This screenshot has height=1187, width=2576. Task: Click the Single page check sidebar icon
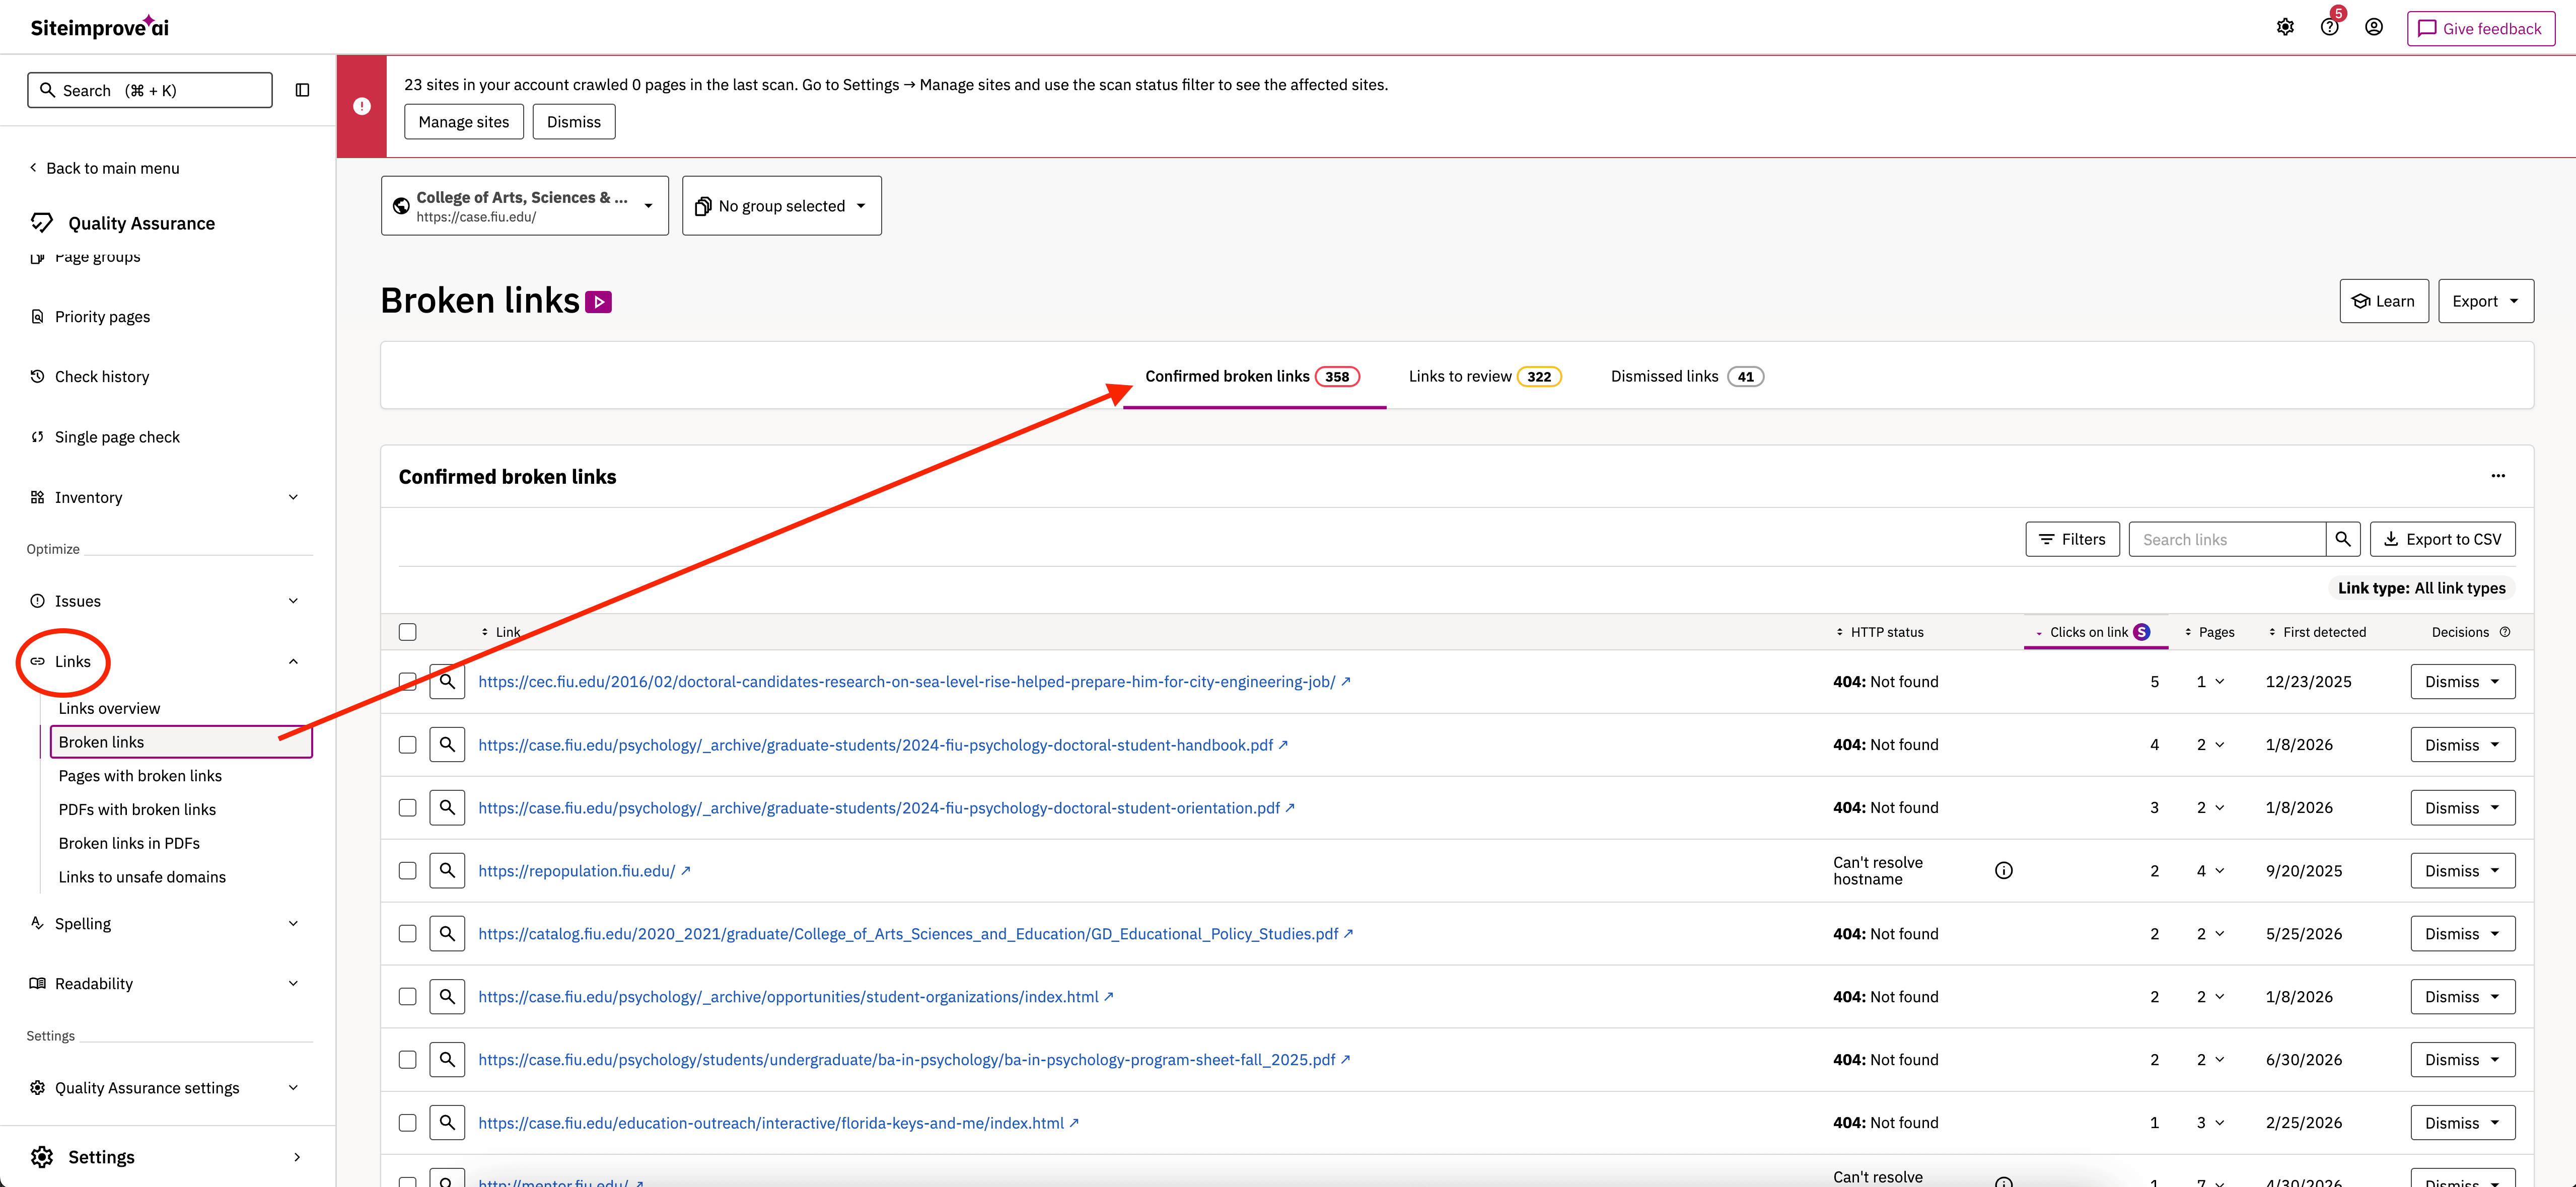point(37,436)
